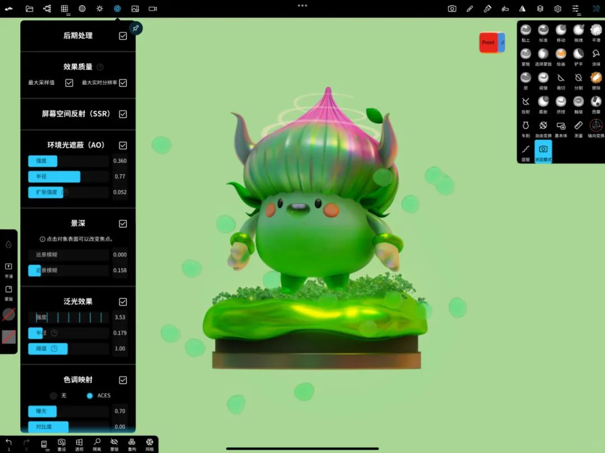Pin the post-processing panel

[x=136, y=28]
